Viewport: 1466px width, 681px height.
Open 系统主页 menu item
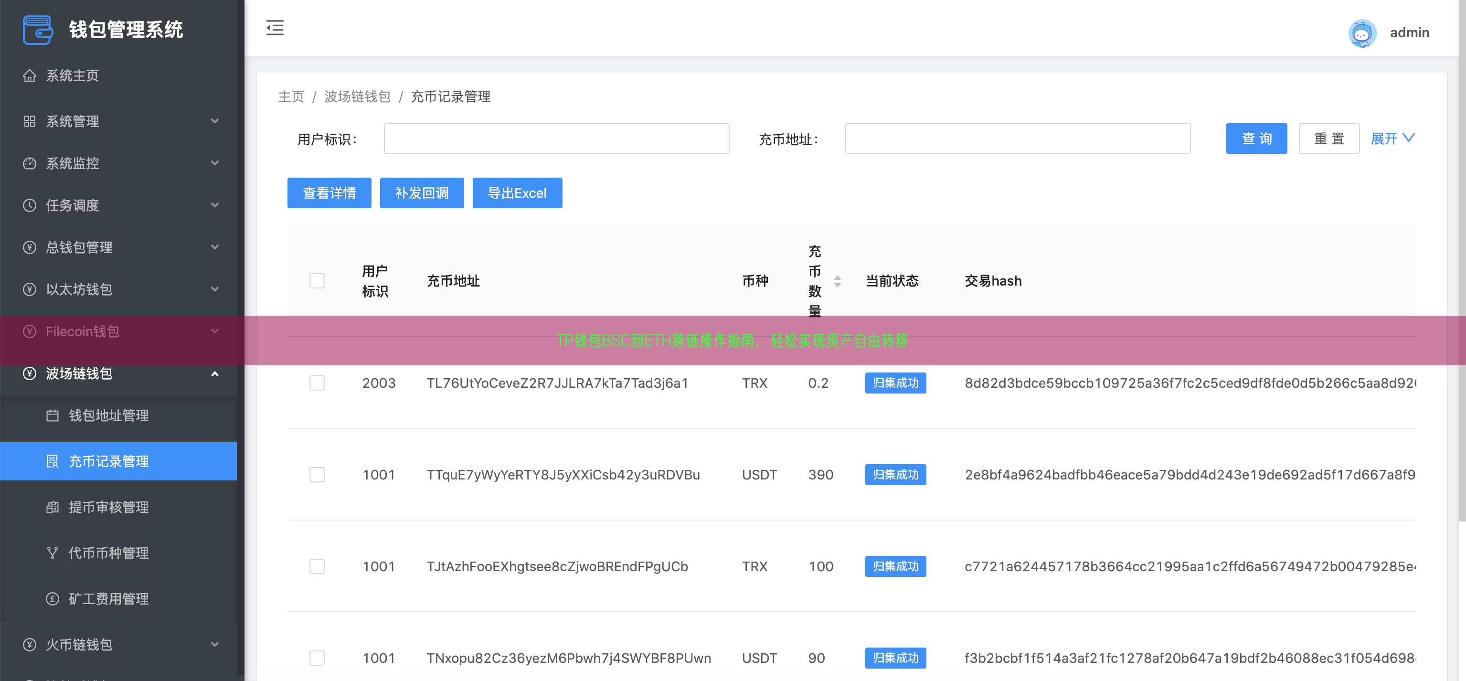click(118, 75)
